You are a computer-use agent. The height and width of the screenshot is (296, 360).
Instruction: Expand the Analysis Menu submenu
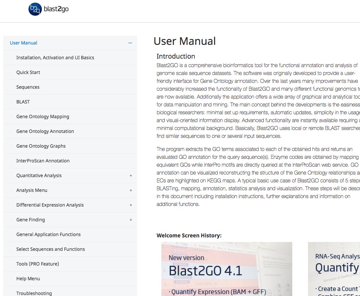click(x=131, y=190)
